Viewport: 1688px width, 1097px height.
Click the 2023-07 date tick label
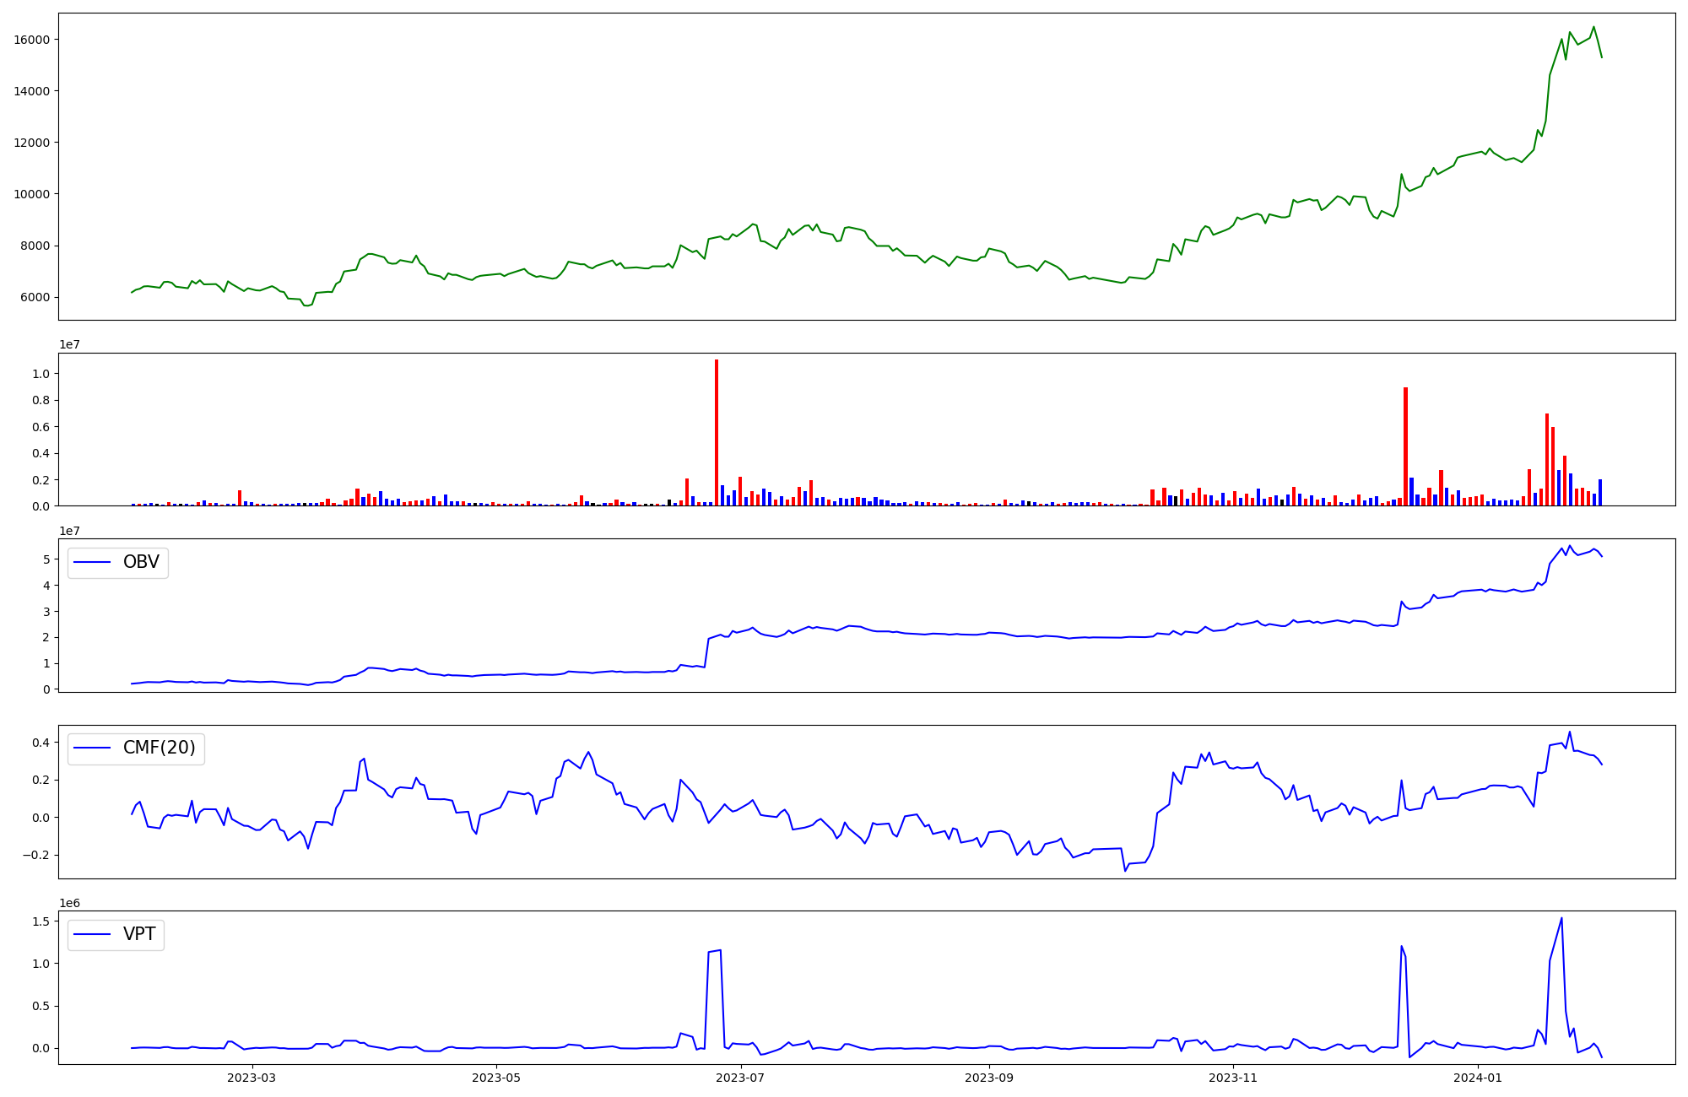click(740, 1078)
